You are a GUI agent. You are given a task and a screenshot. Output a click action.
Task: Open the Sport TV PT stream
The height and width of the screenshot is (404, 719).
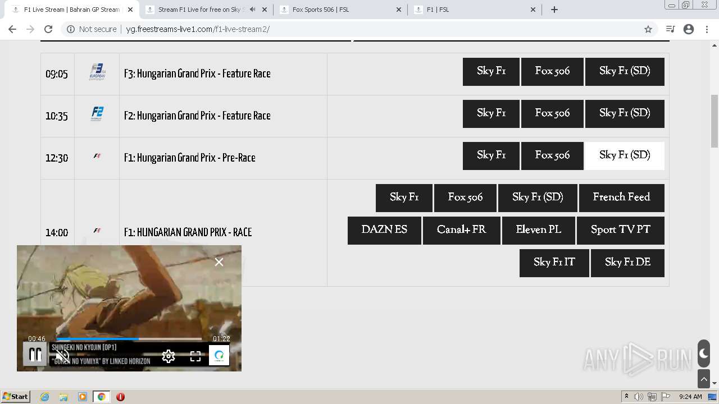[x=621, y=230]
